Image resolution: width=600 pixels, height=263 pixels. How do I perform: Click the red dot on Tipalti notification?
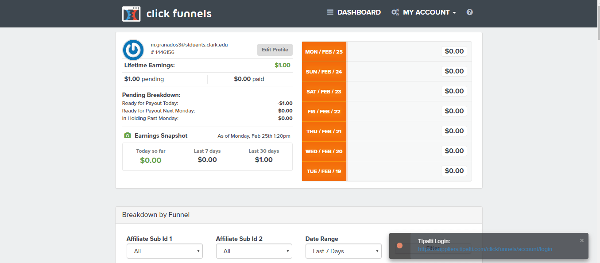pos(399,245)
